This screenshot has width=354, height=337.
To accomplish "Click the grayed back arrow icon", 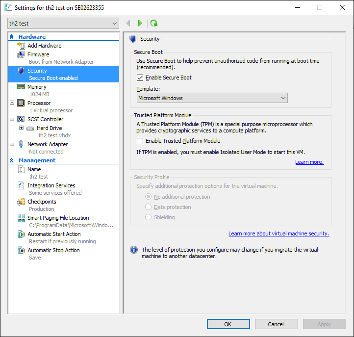I will coord(128,23).
